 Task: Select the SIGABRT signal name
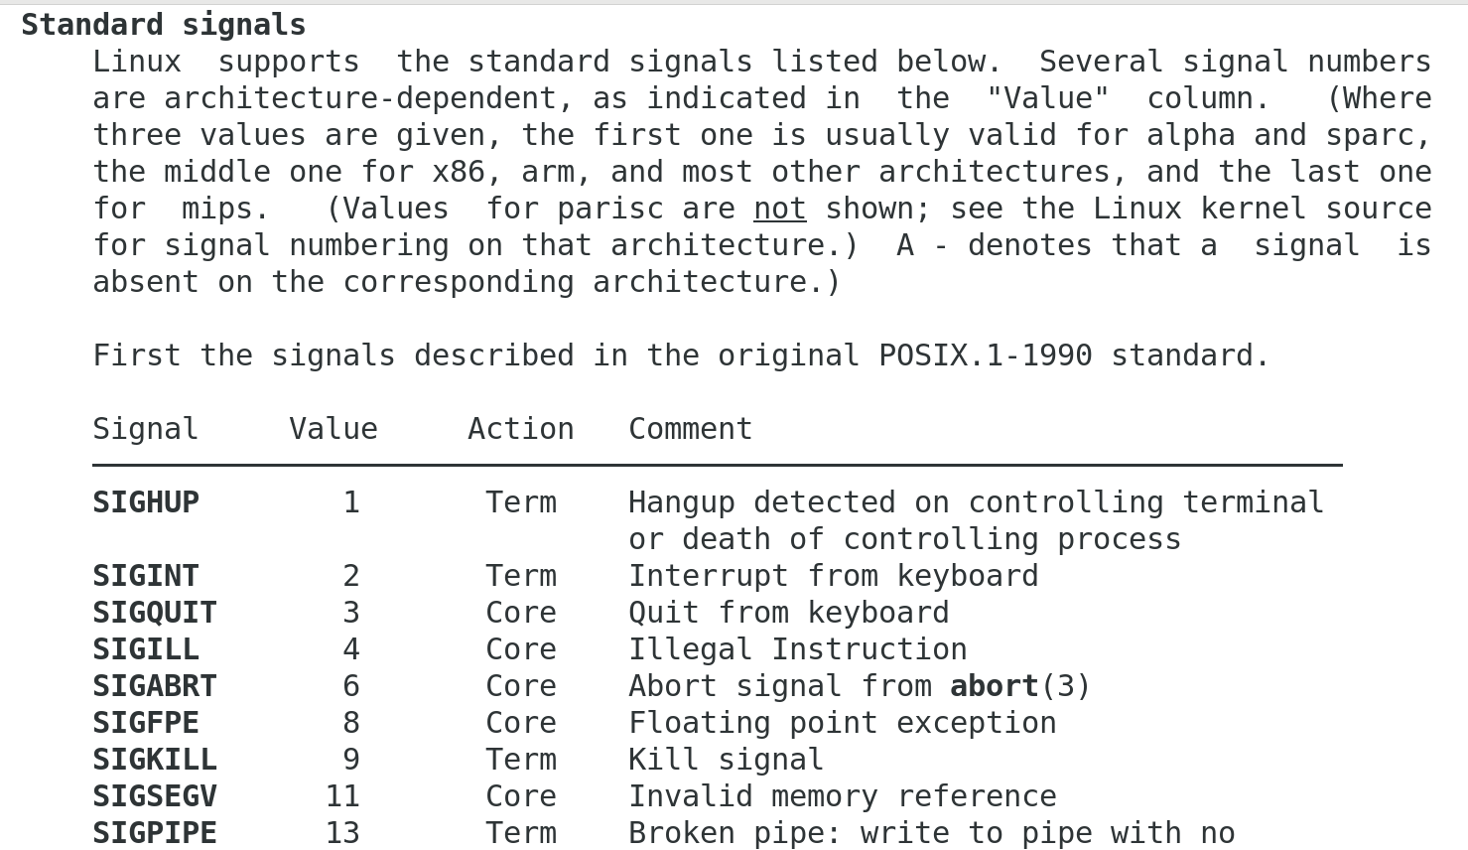click(x=155, y=686)
